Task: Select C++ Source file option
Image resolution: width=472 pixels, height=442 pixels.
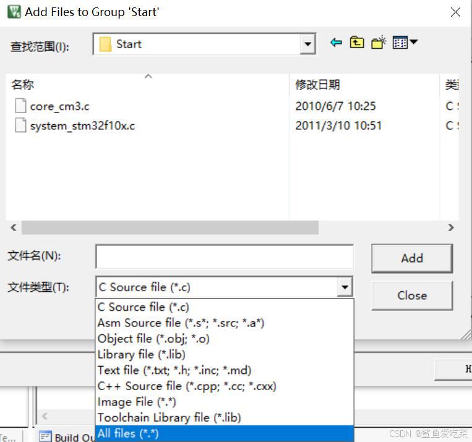Action: (x=225, y=386)
